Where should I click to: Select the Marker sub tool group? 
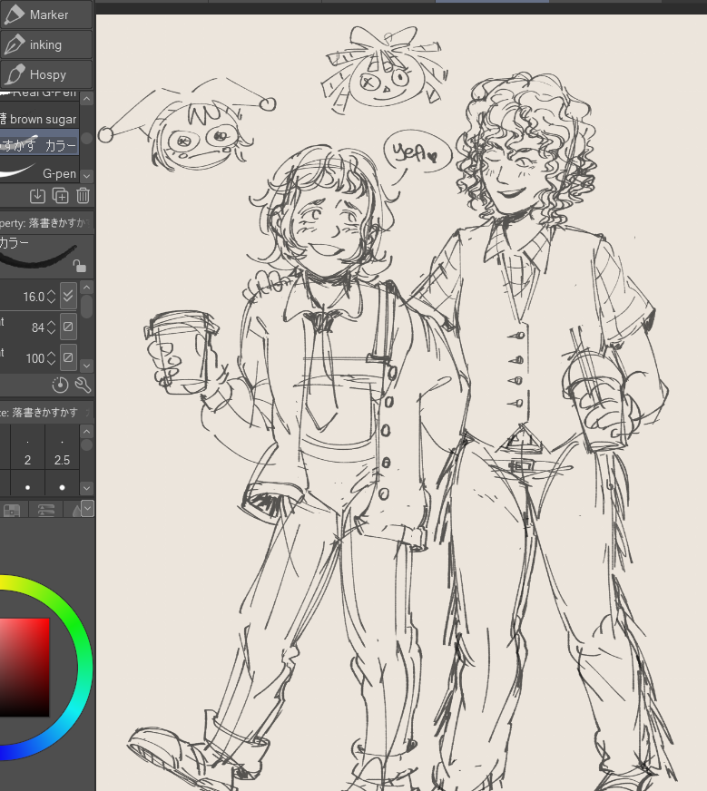coord(46,15)
